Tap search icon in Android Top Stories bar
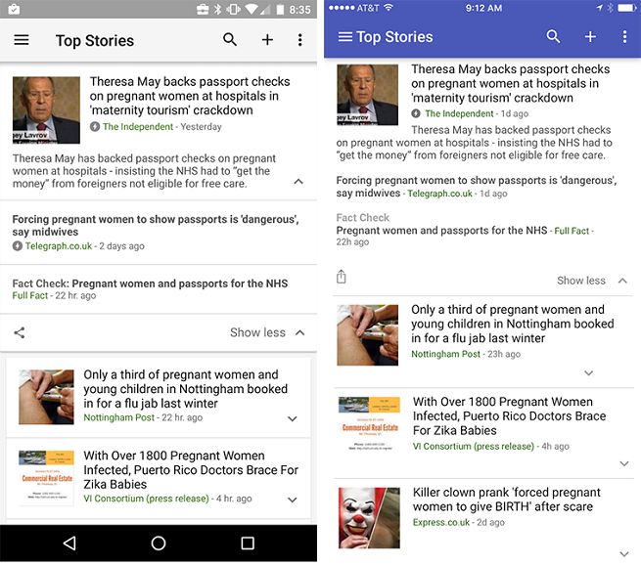Image resolution: width=641 pixels, height=565 pixels. click(x=230, y=40)
